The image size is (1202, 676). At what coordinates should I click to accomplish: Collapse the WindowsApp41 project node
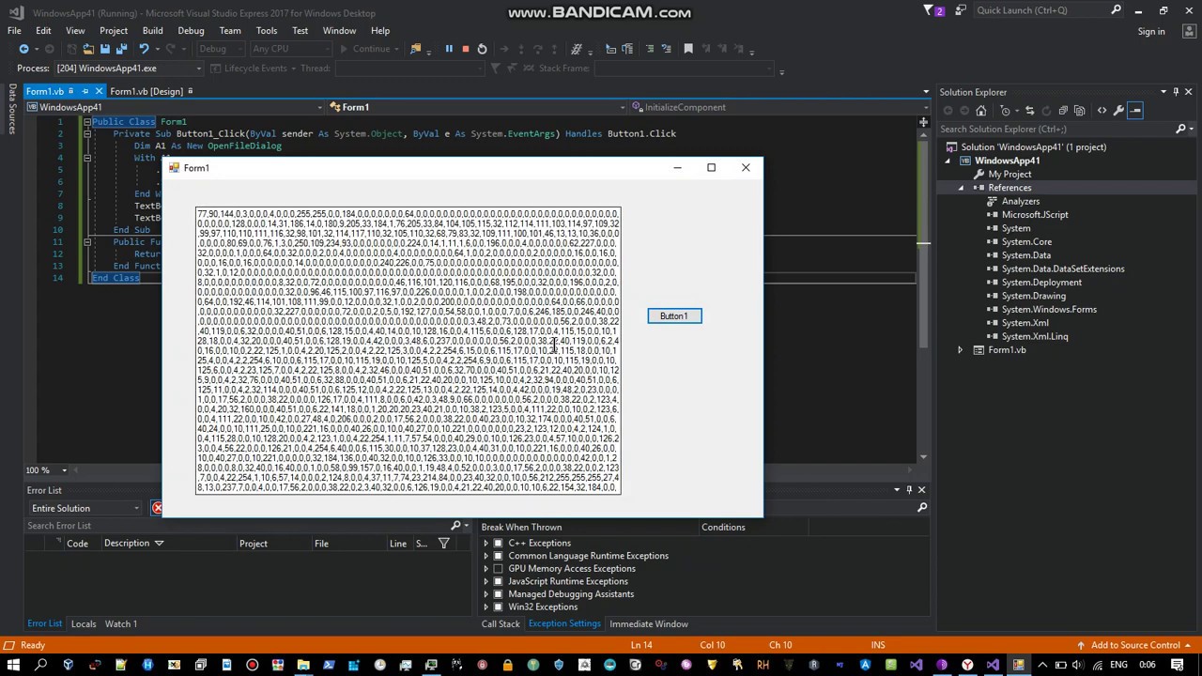[x=948, y=161]
